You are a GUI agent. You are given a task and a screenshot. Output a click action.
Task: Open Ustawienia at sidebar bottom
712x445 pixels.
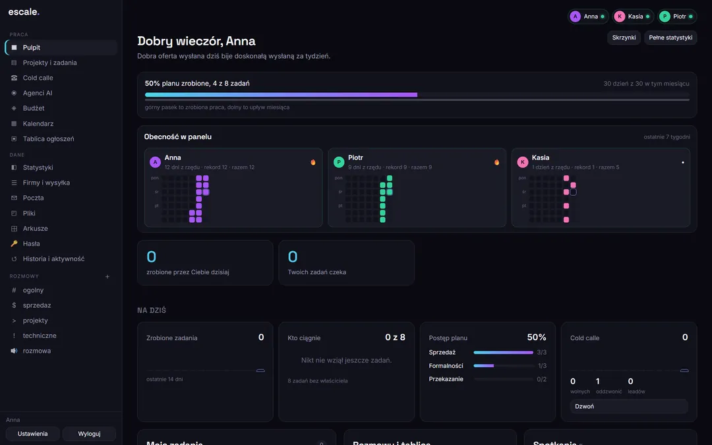point(32,434)
